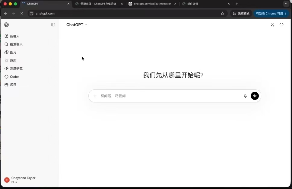Image resolution: width=292 pixels, height=189 pixels.
Task: Open the 图片 image library
Action: point(12,52)
